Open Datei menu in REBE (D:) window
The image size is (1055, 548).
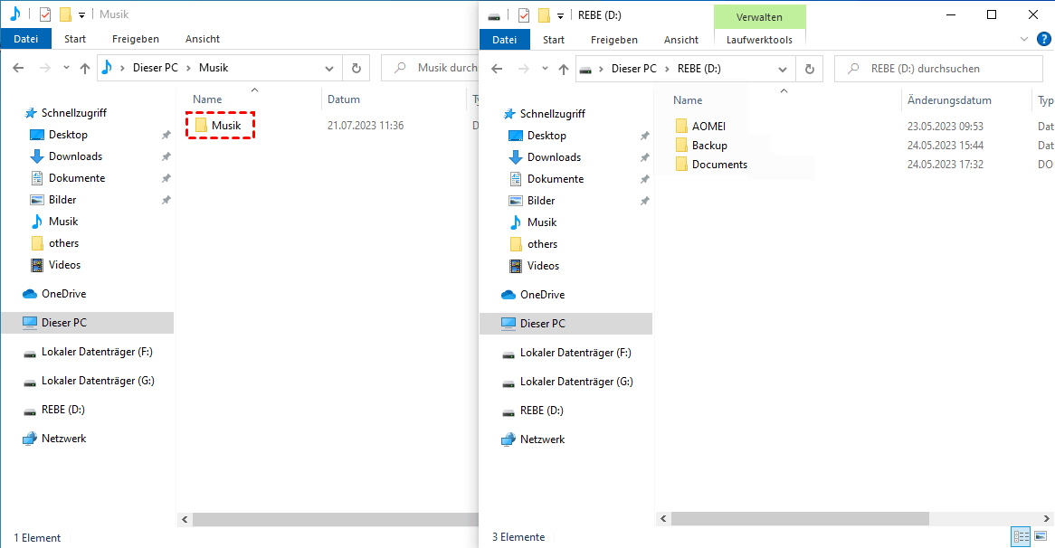(x=505, y=40)
